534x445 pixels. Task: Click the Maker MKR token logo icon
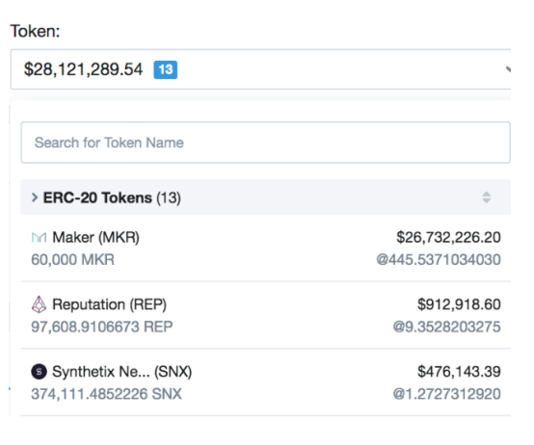[39, 238]
